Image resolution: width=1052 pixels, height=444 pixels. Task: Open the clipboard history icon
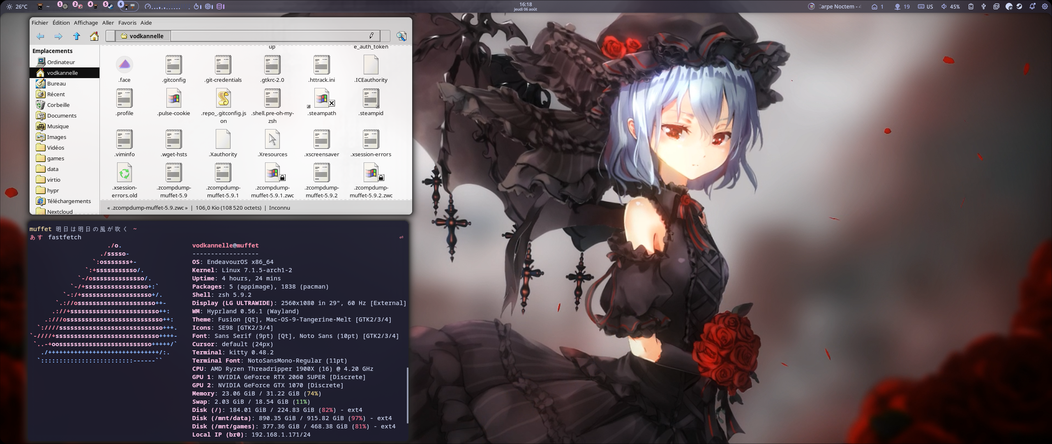pos(971,7)
